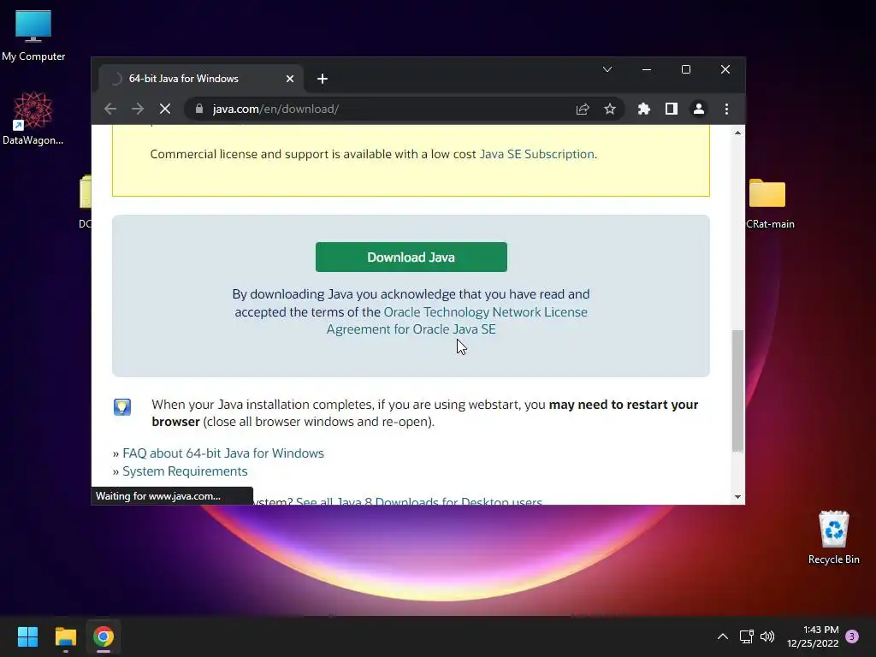This screenshot has width=876, height=657.
Task: Open See all Java 8 Downloads link
Action: [x=419, y=500]
